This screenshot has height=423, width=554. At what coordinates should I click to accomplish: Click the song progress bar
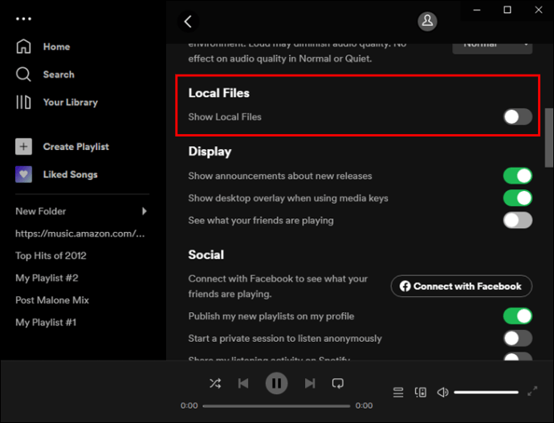(276, 405)
